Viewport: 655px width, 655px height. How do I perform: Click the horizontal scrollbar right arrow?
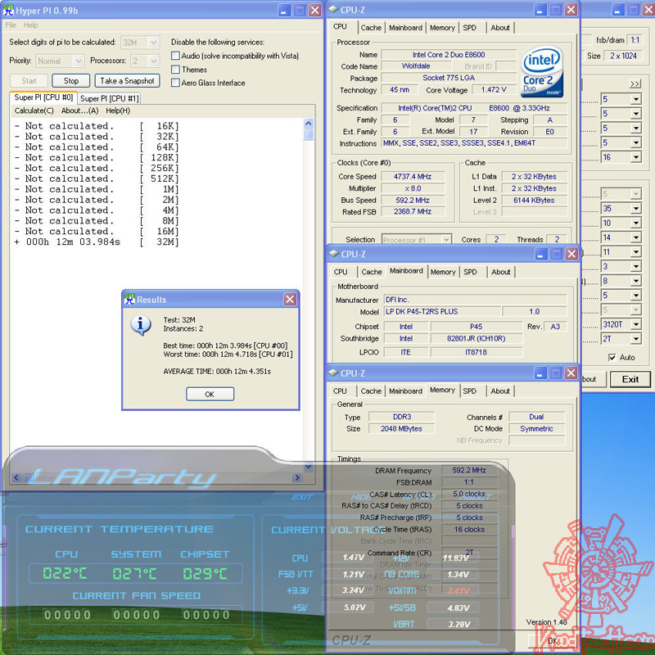297,477
